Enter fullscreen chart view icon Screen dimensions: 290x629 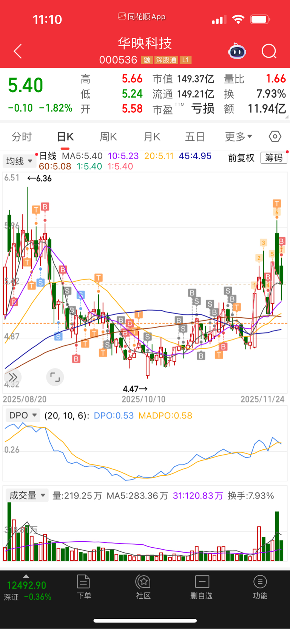pyautogui.click(x=55, y=377)
